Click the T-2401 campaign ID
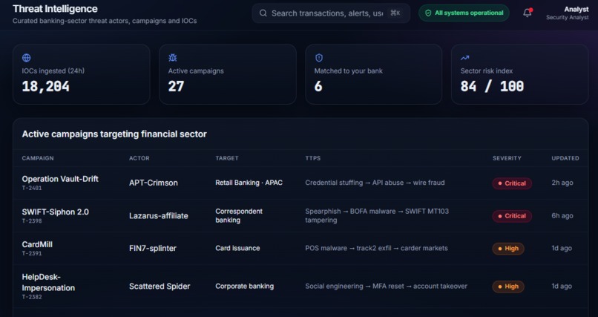The height and width of the screenshot is (317, 598). [32, 188]
